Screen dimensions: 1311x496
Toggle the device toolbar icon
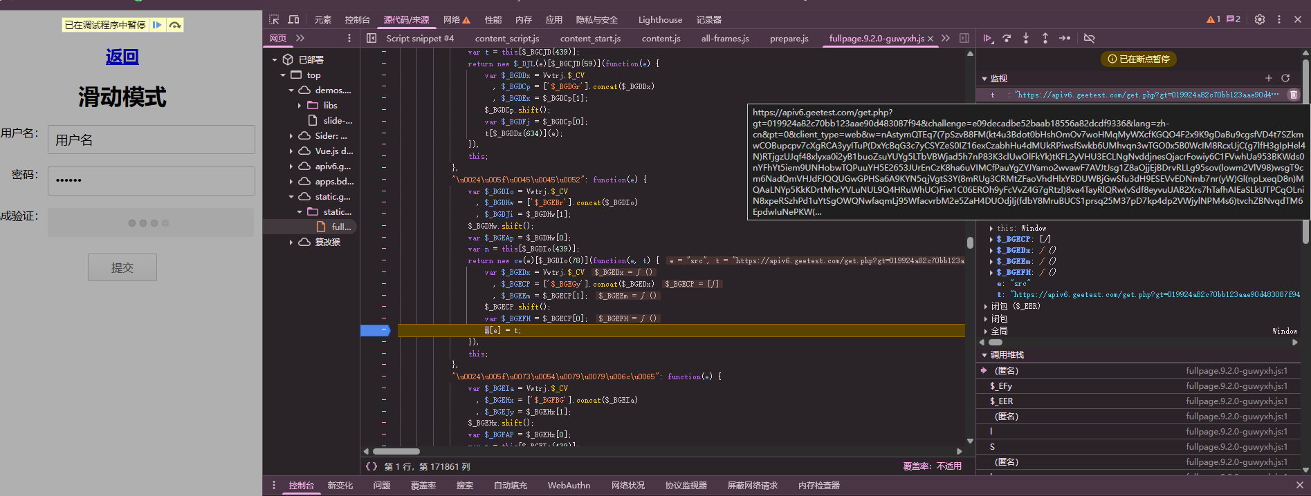(x=293, y=19)
